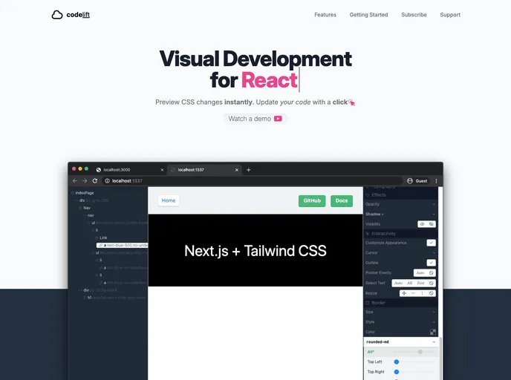Click the All border radius slider
This screenshot has width=511, height=380.
pyautogui.click(x=414, y=352)
